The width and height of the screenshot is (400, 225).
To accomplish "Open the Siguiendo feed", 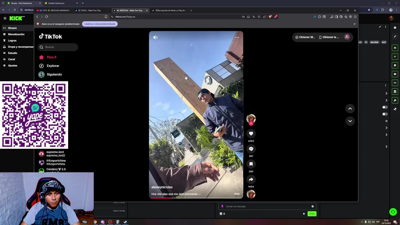I will (x=50, y=74).
